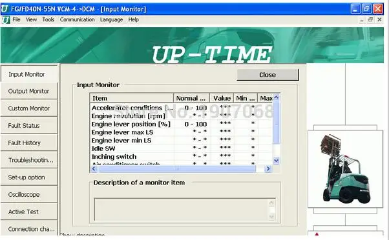Switch to the Output Monitor tab
Screen dimensions: 389x240
[29, 91]
